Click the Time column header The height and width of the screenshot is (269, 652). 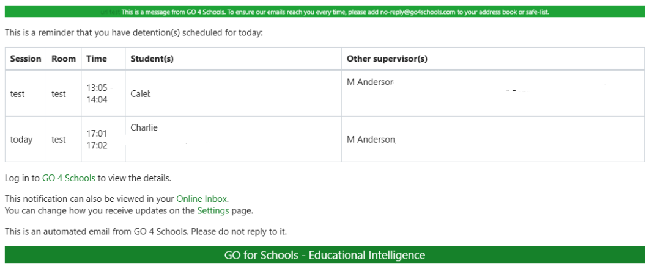[97, 59]
